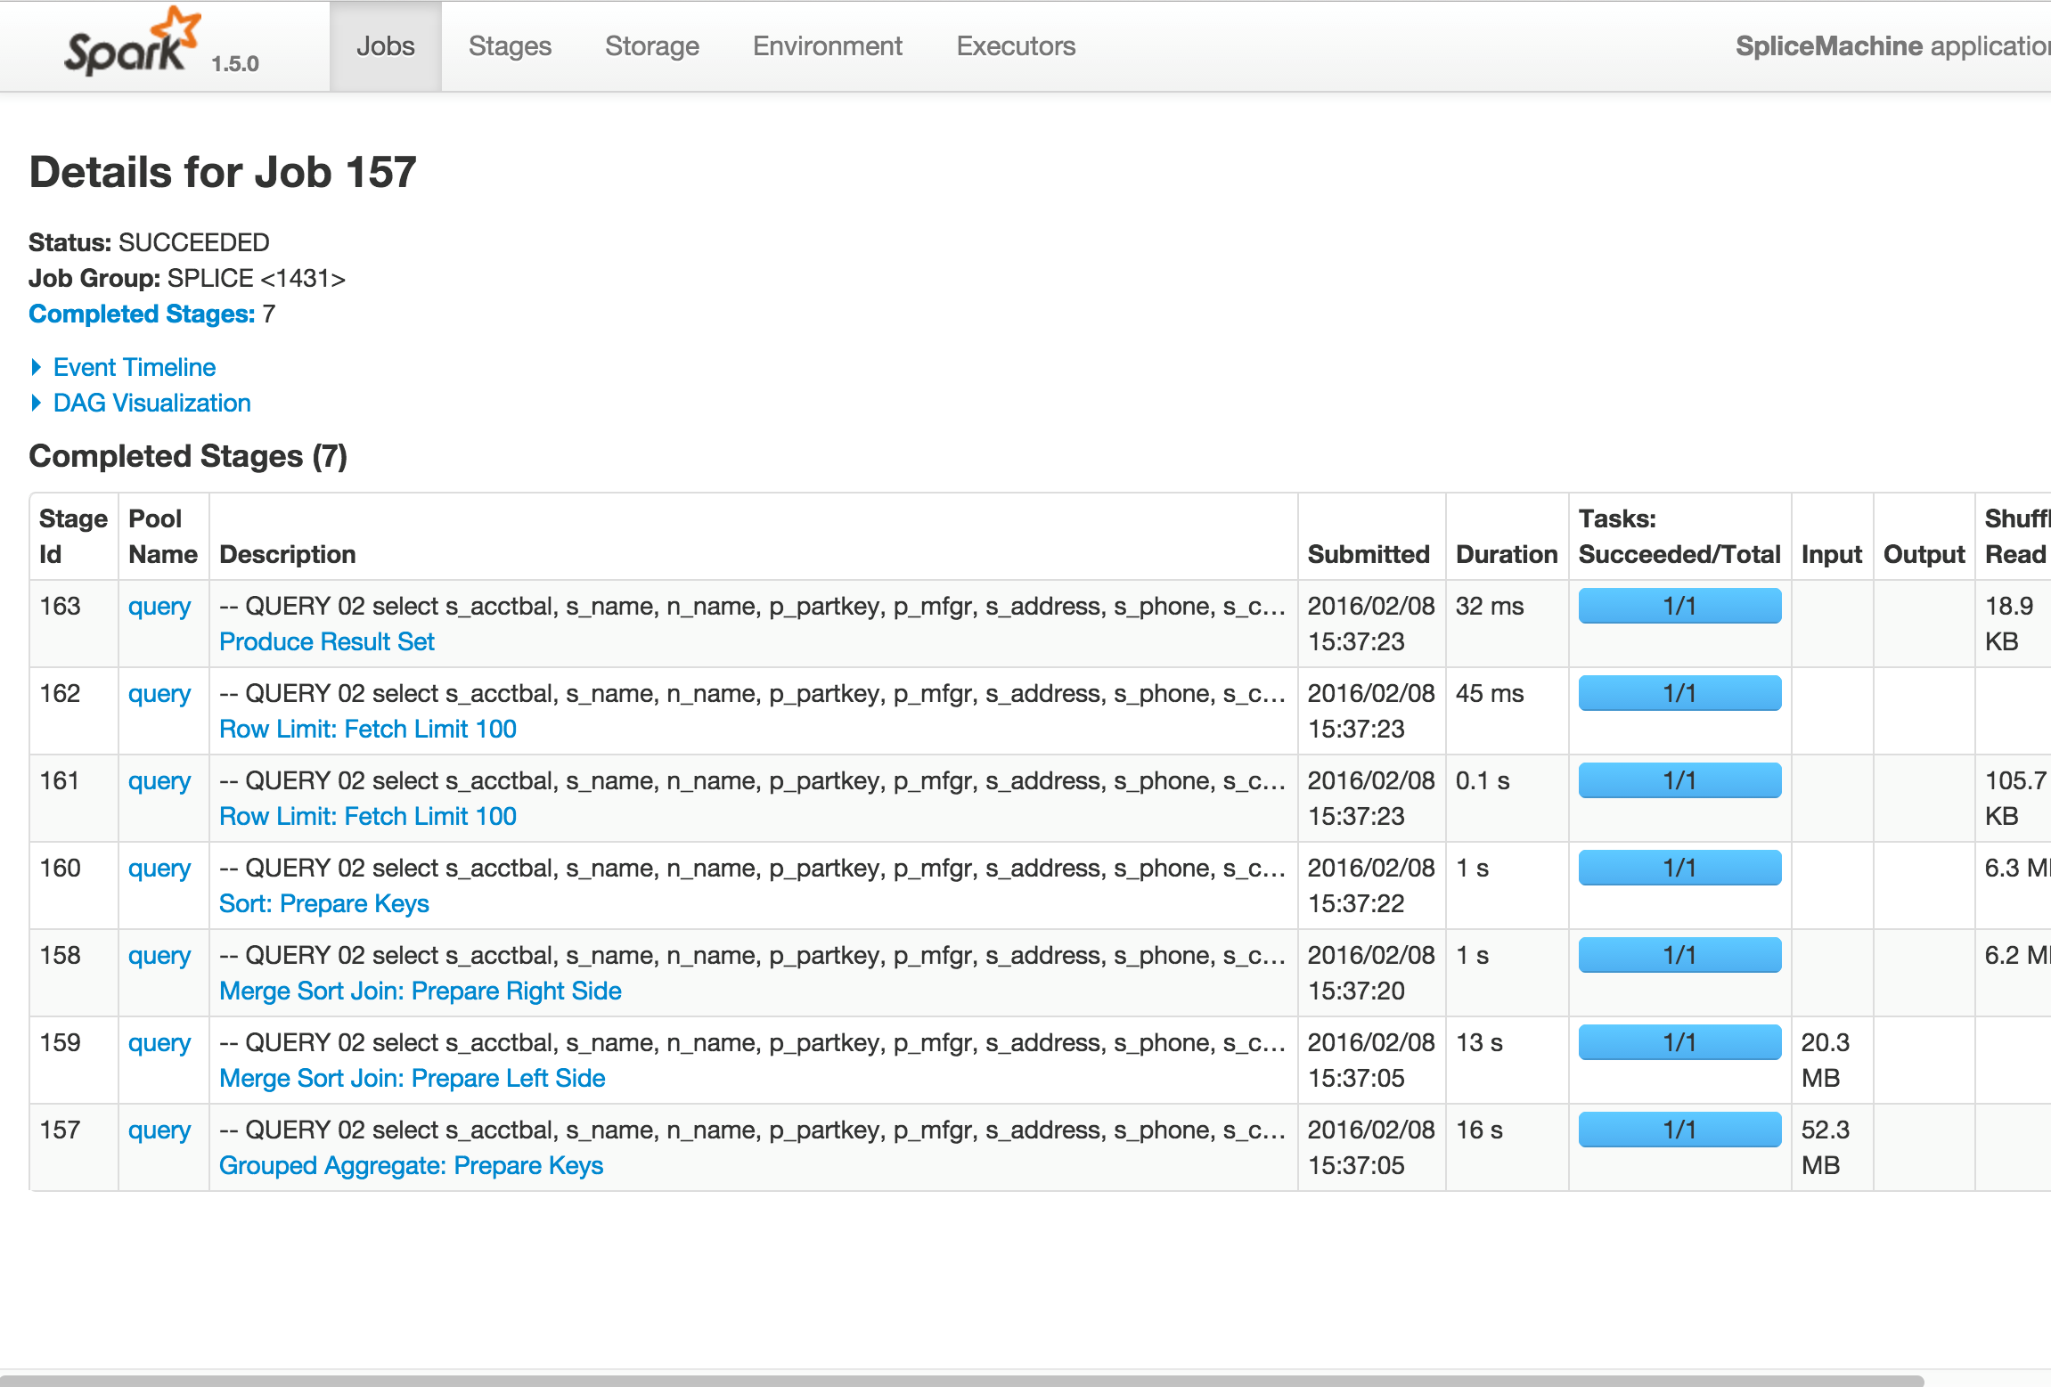The image size is (2051, 1387).
Task: Open the Storage tab
Action: click(652, 46)
